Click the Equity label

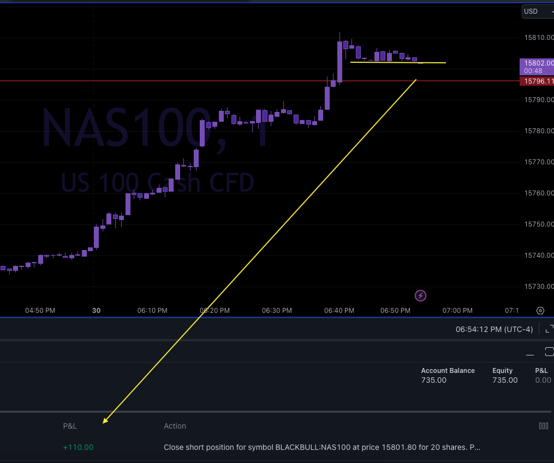502,370
